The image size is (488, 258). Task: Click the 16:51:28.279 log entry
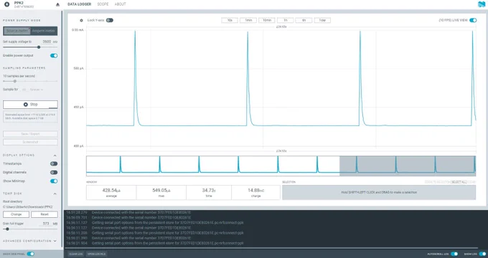[128, 213]
